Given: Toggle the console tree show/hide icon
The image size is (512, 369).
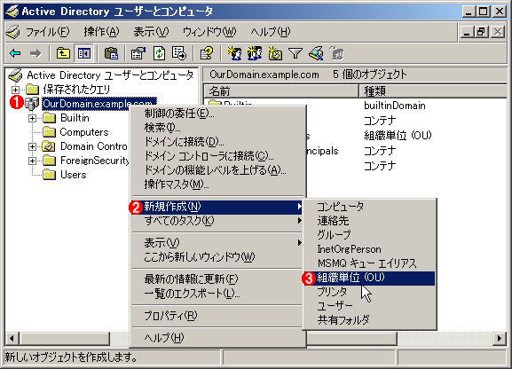Looking at the screenshot, I should coord(83,53).
